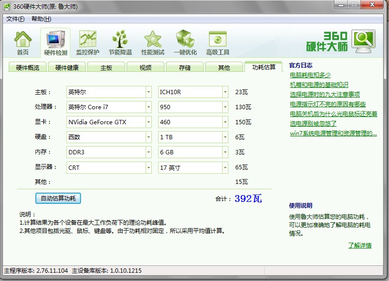Screen dimensions: 389x281
Task: Expand the processor model 950 dropdown
Action: tap(225, 107)
